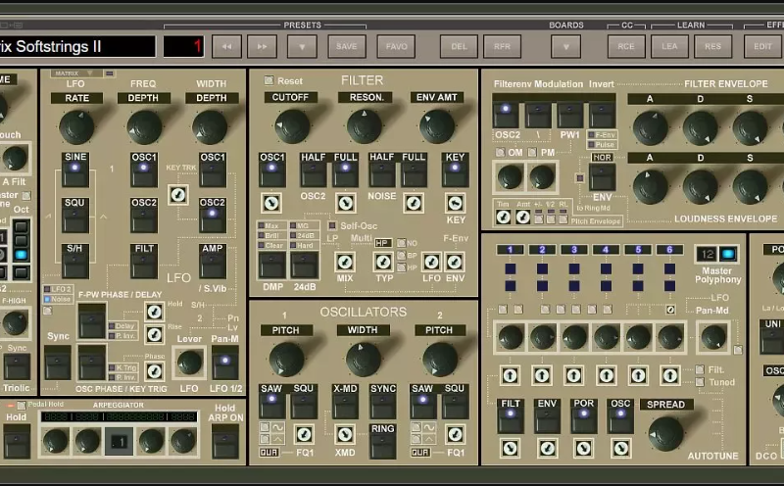Adjust the Pan-Md knob
This screenshot has width=784, height=486.
[713, 336]
